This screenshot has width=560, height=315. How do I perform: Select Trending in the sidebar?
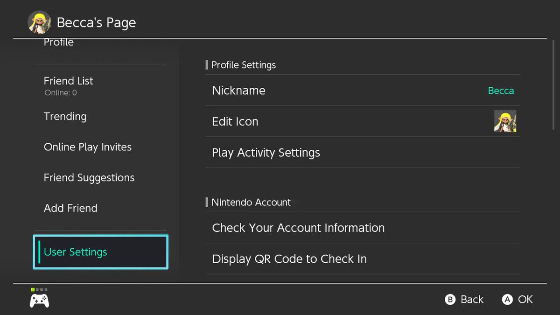(x=65, y=117)
